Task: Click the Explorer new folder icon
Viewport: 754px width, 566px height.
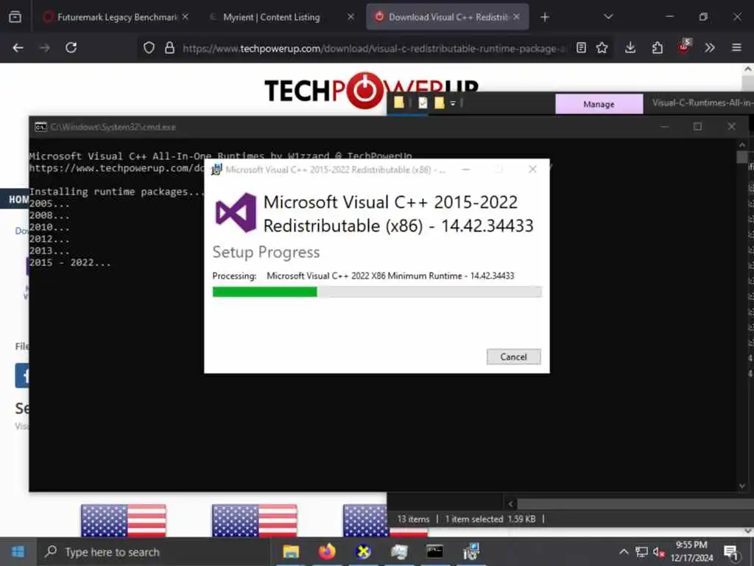Action: [439, 102]
